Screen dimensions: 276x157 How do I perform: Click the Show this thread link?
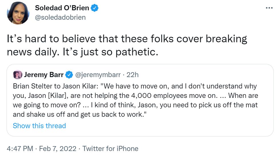[x=39, y=126]
